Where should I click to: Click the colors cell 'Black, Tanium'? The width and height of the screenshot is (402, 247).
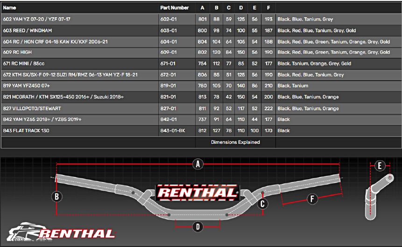293,85
